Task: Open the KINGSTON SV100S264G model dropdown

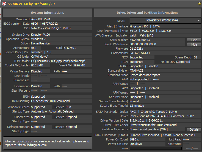Action: click(165, 21)
